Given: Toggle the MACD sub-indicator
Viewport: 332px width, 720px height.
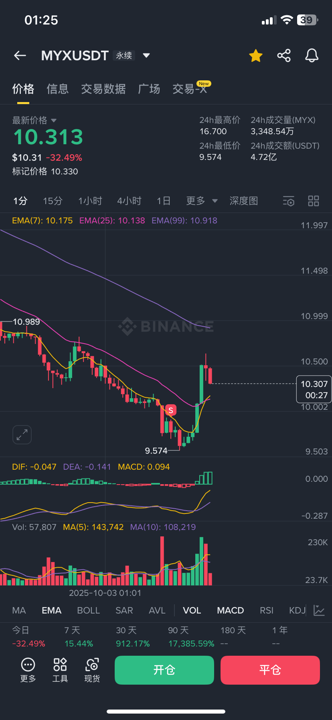Looking at the screenshot, I should point(231,610).
